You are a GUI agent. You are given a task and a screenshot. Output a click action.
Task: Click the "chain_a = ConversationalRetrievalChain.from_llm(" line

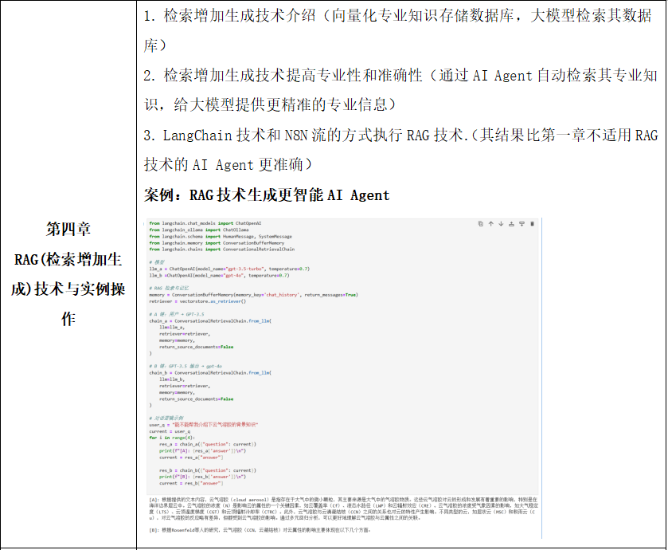(210, 321)
